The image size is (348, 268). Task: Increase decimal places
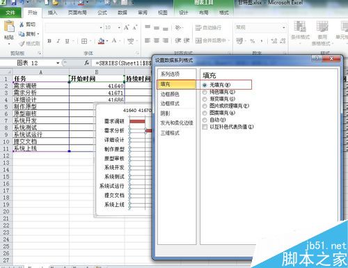pos(274,41)
